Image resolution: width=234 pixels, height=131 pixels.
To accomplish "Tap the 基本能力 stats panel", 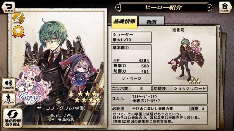I will click(131, 64).
